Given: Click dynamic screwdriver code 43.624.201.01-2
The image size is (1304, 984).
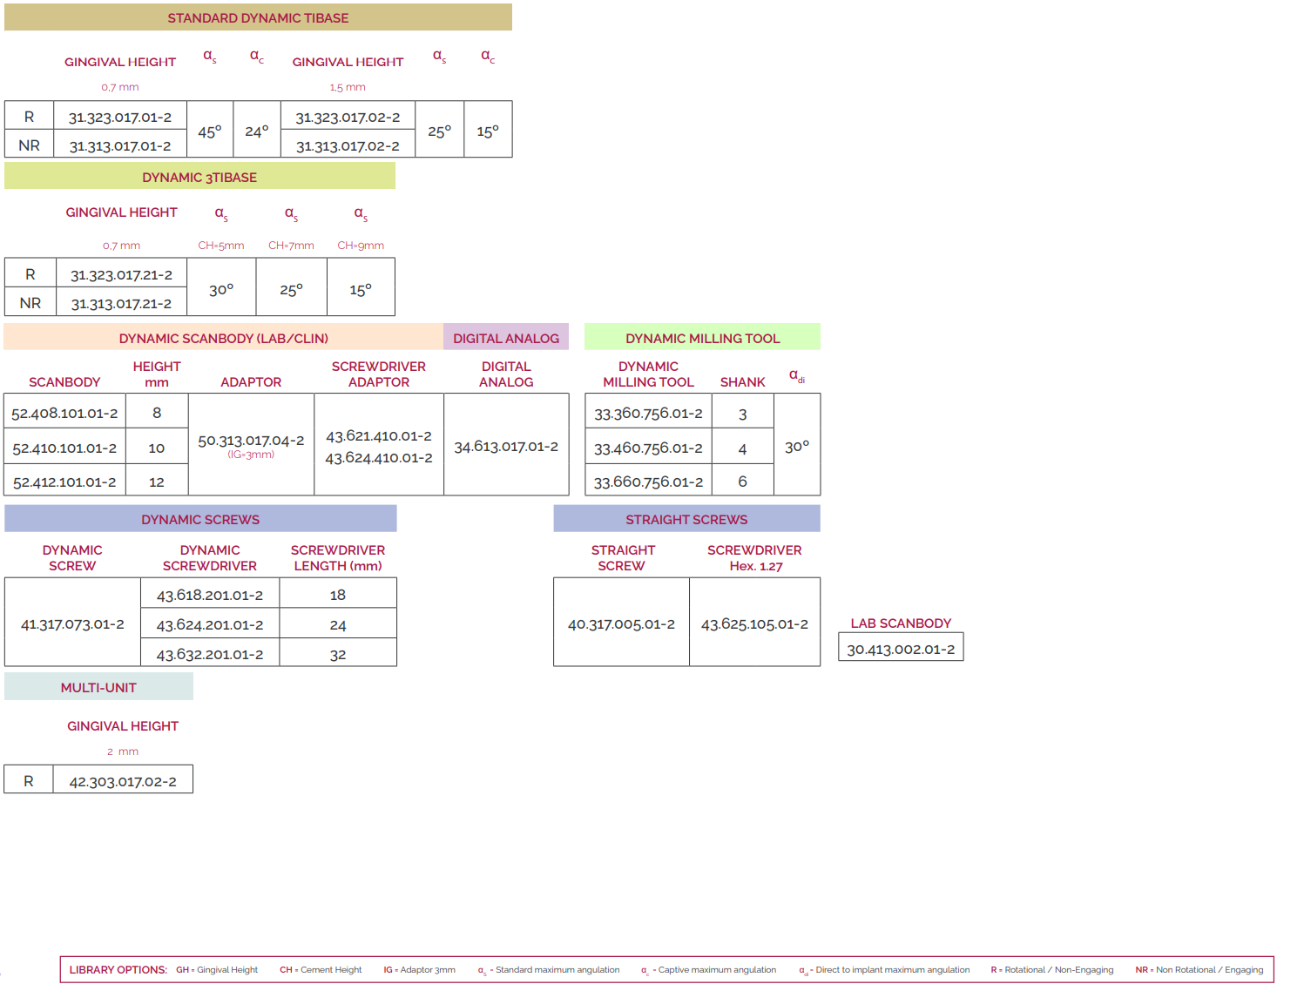Looking at the screenshot, I should tap(210, 624).
